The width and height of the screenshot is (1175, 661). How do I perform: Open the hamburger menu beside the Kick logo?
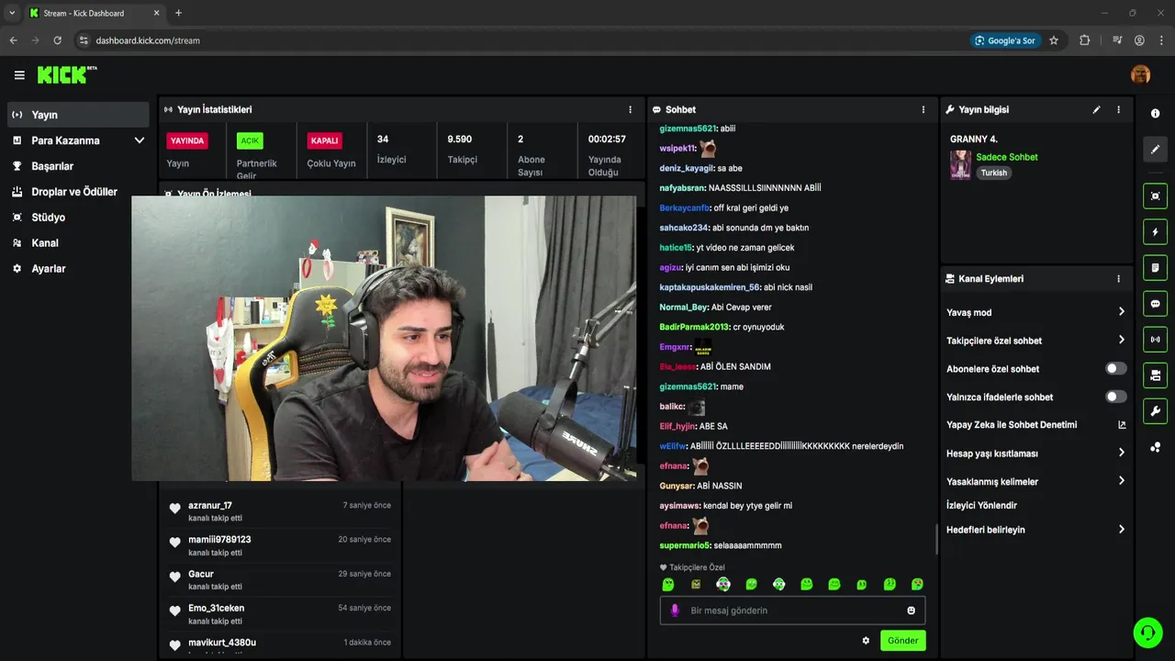click(x=19, y=75)
